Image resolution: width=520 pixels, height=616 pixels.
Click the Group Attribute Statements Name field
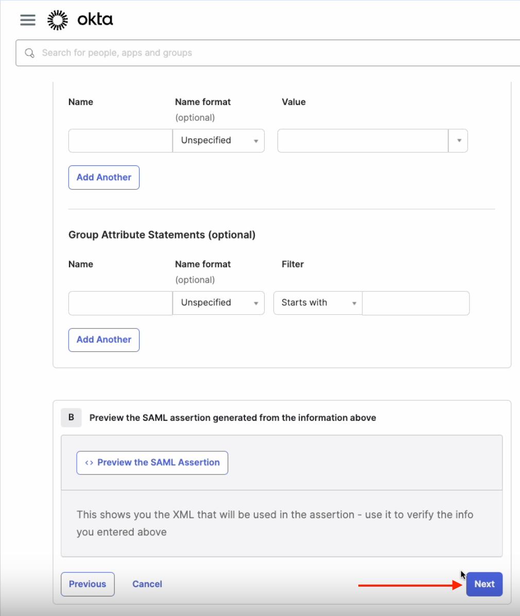click(120, 303)
